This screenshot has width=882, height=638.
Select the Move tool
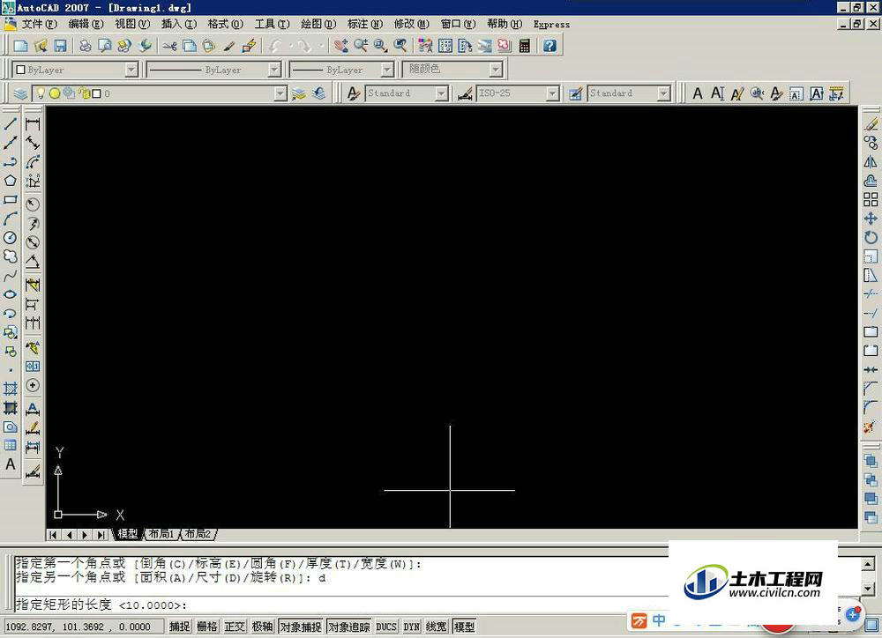click(871, 219)
